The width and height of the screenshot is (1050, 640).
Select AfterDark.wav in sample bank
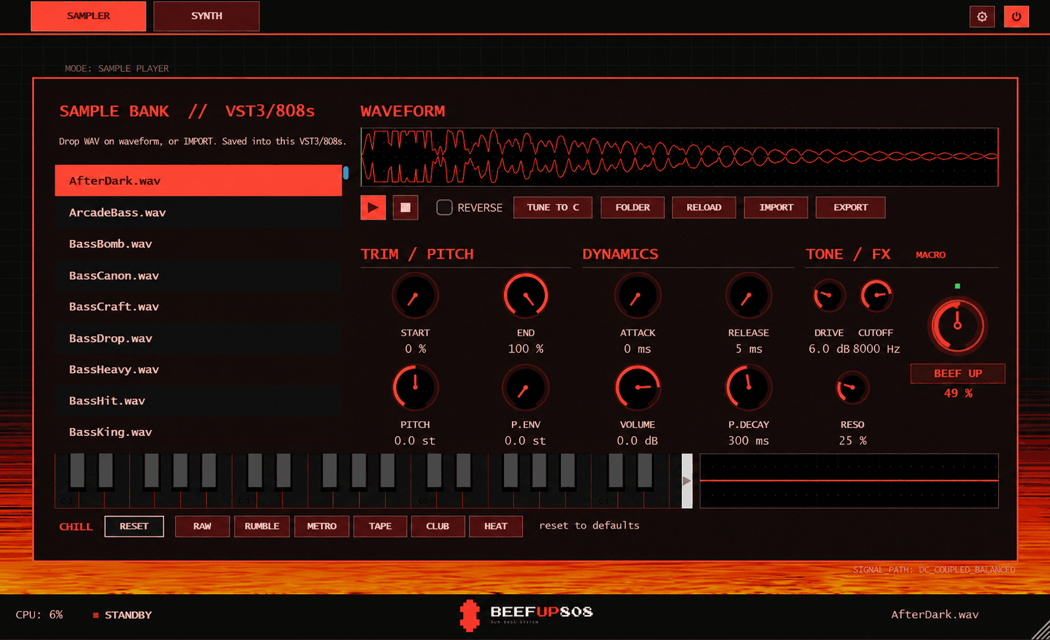click(198, 180)
